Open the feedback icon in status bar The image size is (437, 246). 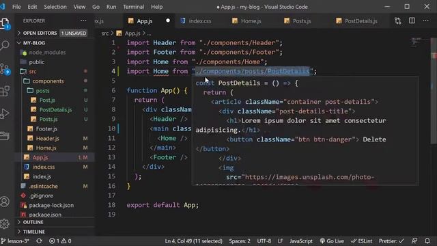click(414, 241)
